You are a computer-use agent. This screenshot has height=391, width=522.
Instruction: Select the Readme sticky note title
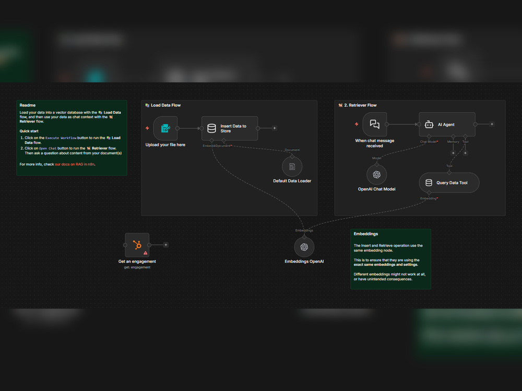(27, 105)
